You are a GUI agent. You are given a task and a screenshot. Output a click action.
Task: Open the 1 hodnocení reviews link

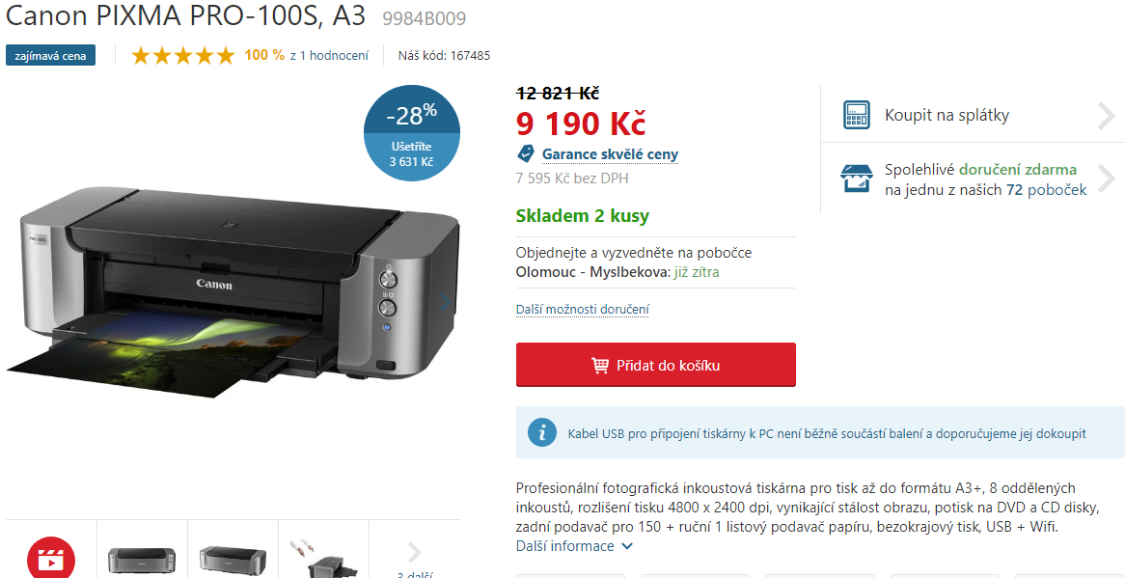(329, 55)
